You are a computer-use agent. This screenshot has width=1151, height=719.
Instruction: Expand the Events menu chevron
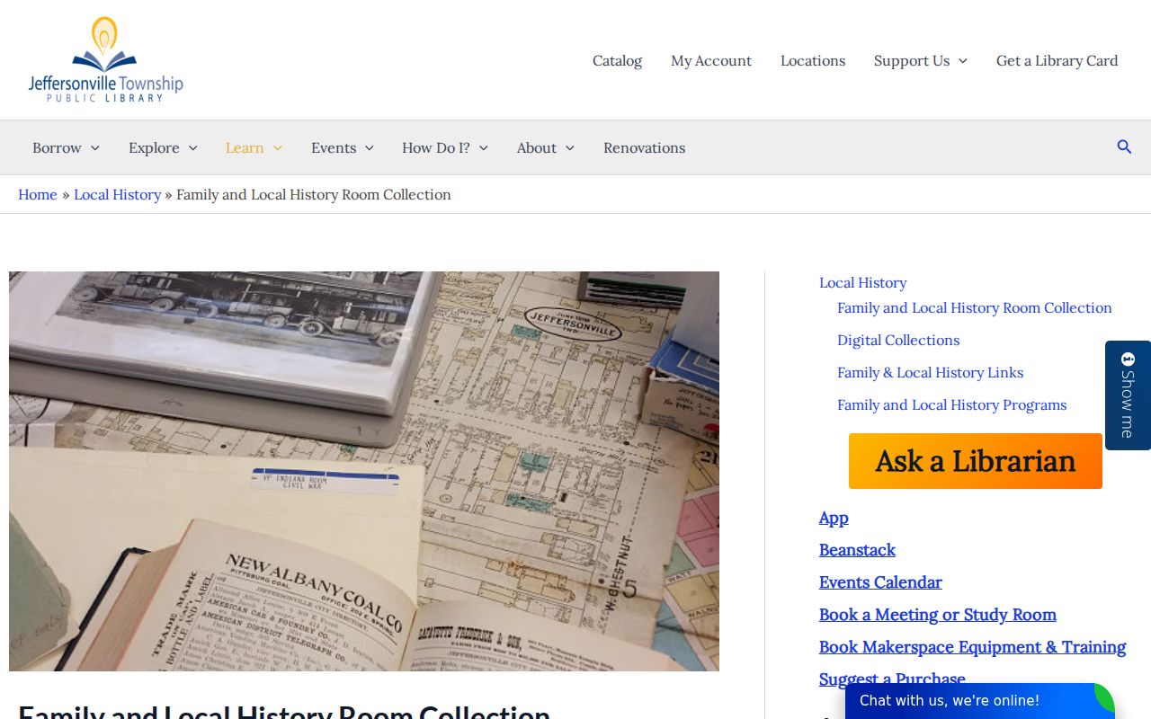point(369,148)
